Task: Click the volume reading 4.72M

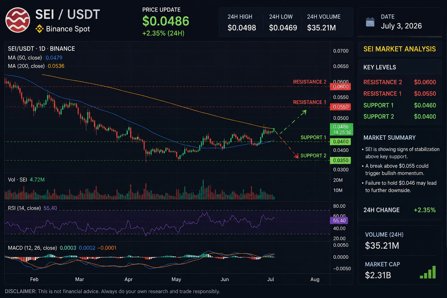Action: point(37,180)
